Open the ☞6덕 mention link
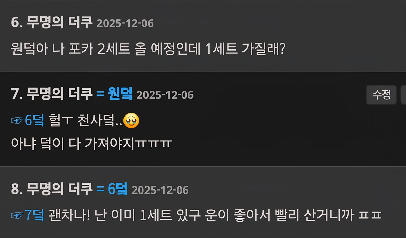 point(28,121)
